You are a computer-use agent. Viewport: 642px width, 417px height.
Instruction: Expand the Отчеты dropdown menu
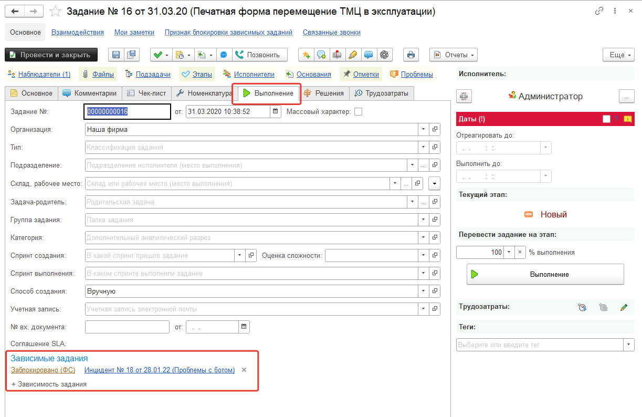click(x=454, y=55)
